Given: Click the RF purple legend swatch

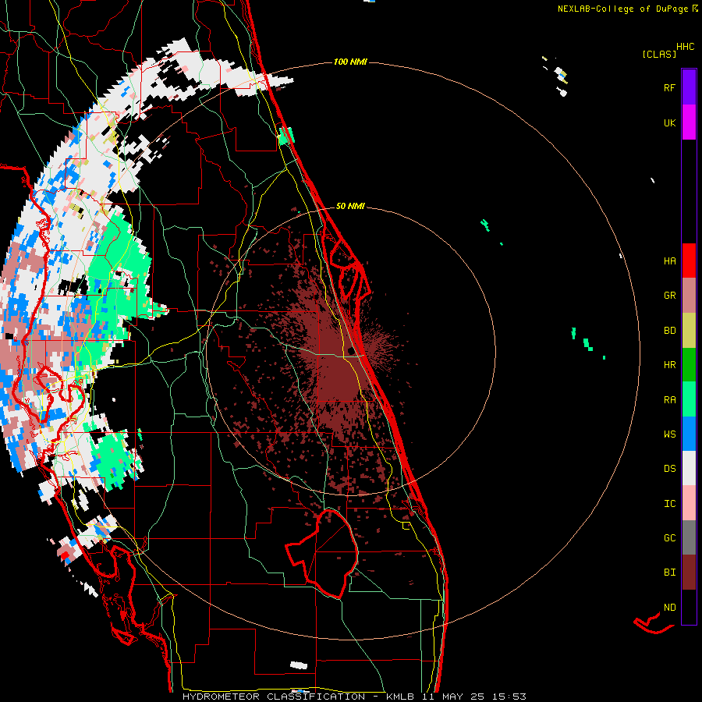Looking at the screenshot, I should (689, 87).
